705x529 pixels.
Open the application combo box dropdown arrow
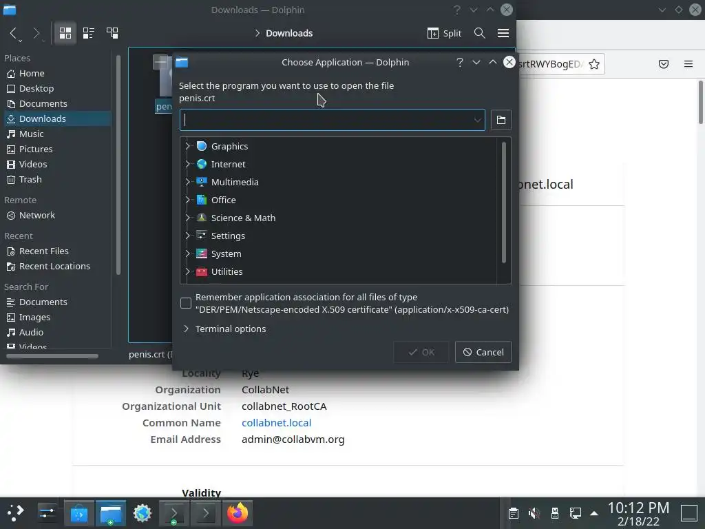pos(477,120)
